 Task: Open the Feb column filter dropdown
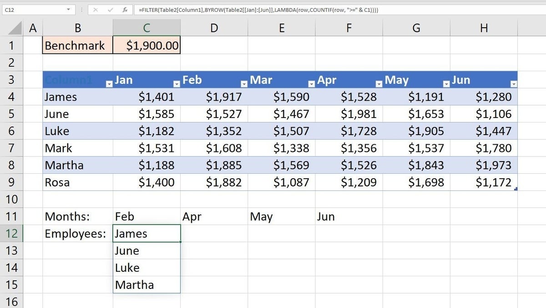click(244, 84)
